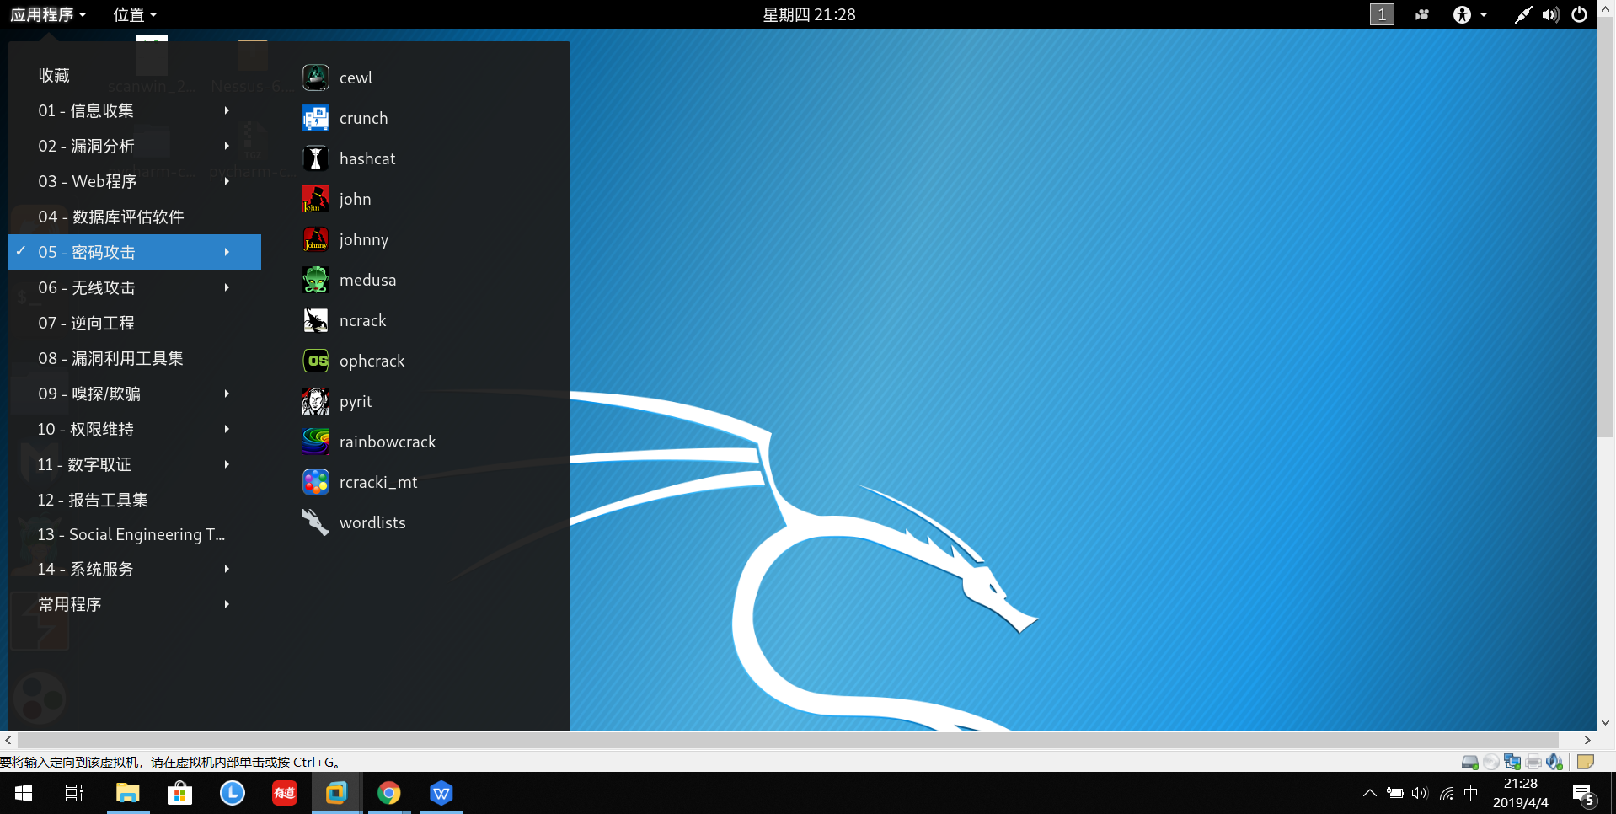Select 04 - 数据库评估软件 category
1616x814 pixels.
pyautogui.click(x=135, y=217)
